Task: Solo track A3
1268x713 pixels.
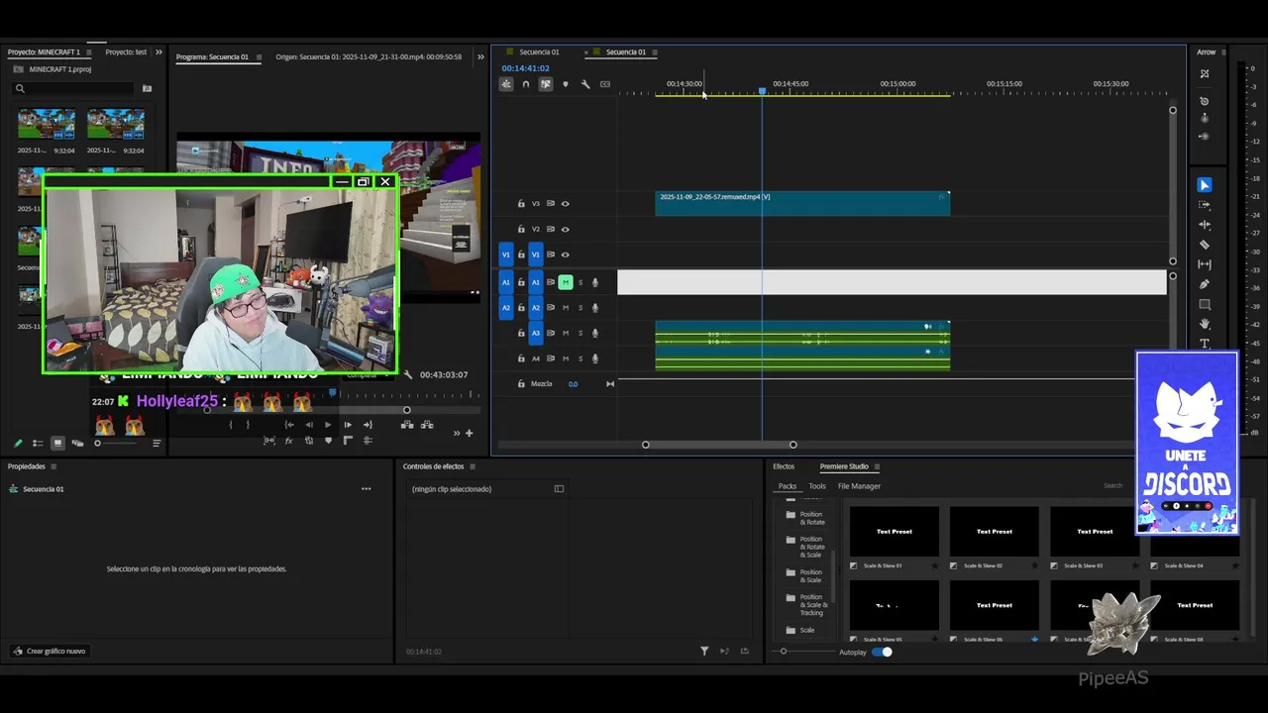Action: tap(581, 334)
